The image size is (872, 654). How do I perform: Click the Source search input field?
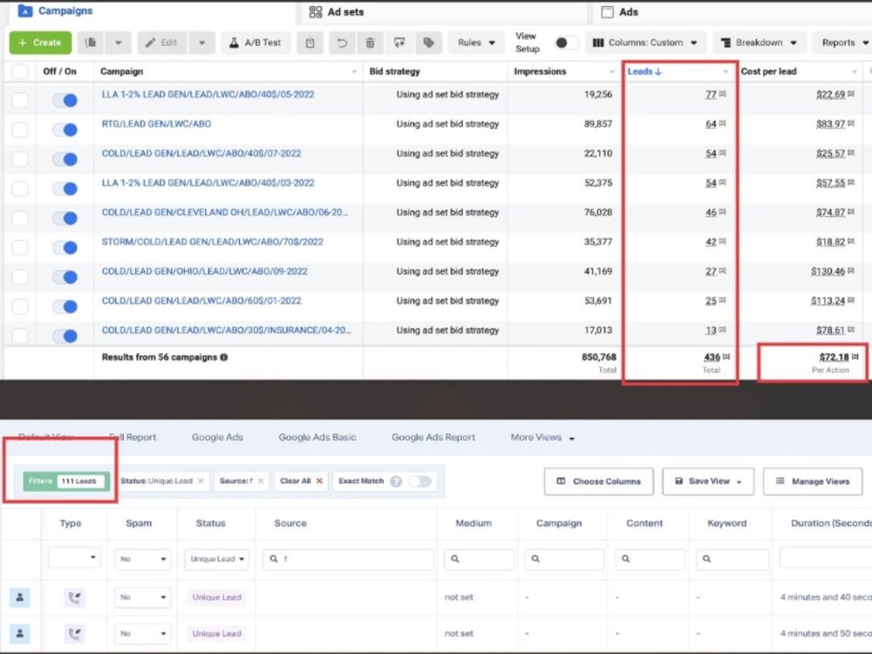point(348,559)
